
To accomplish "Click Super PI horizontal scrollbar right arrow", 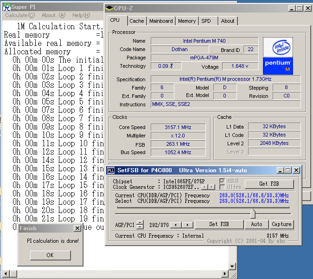I will (225, 274).
